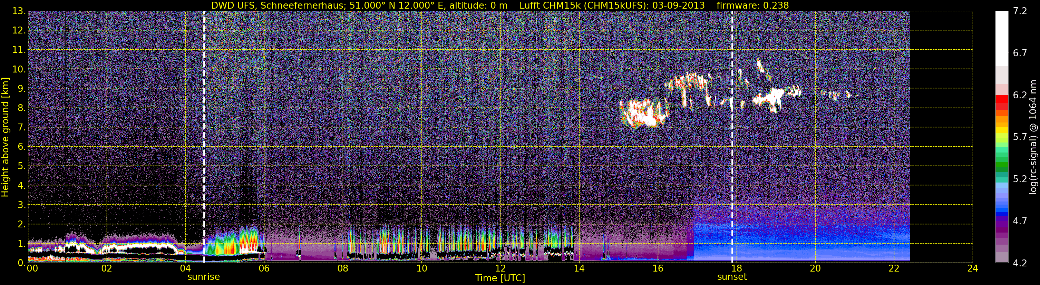Screen dimensions: 1040x285
Task: Click the colorbar value '5.7'
Action: click(x=1020, y=137)
